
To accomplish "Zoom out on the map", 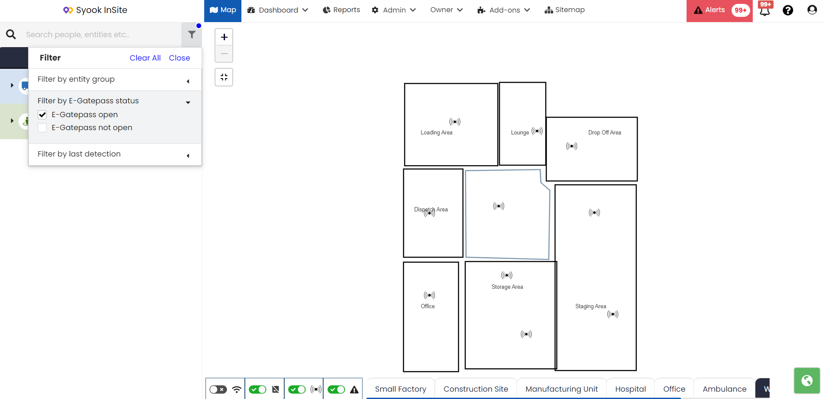I will point(224,54).
